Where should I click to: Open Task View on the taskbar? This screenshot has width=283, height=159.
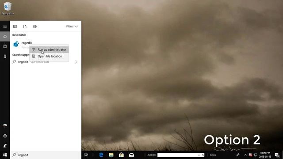(86, 155)
